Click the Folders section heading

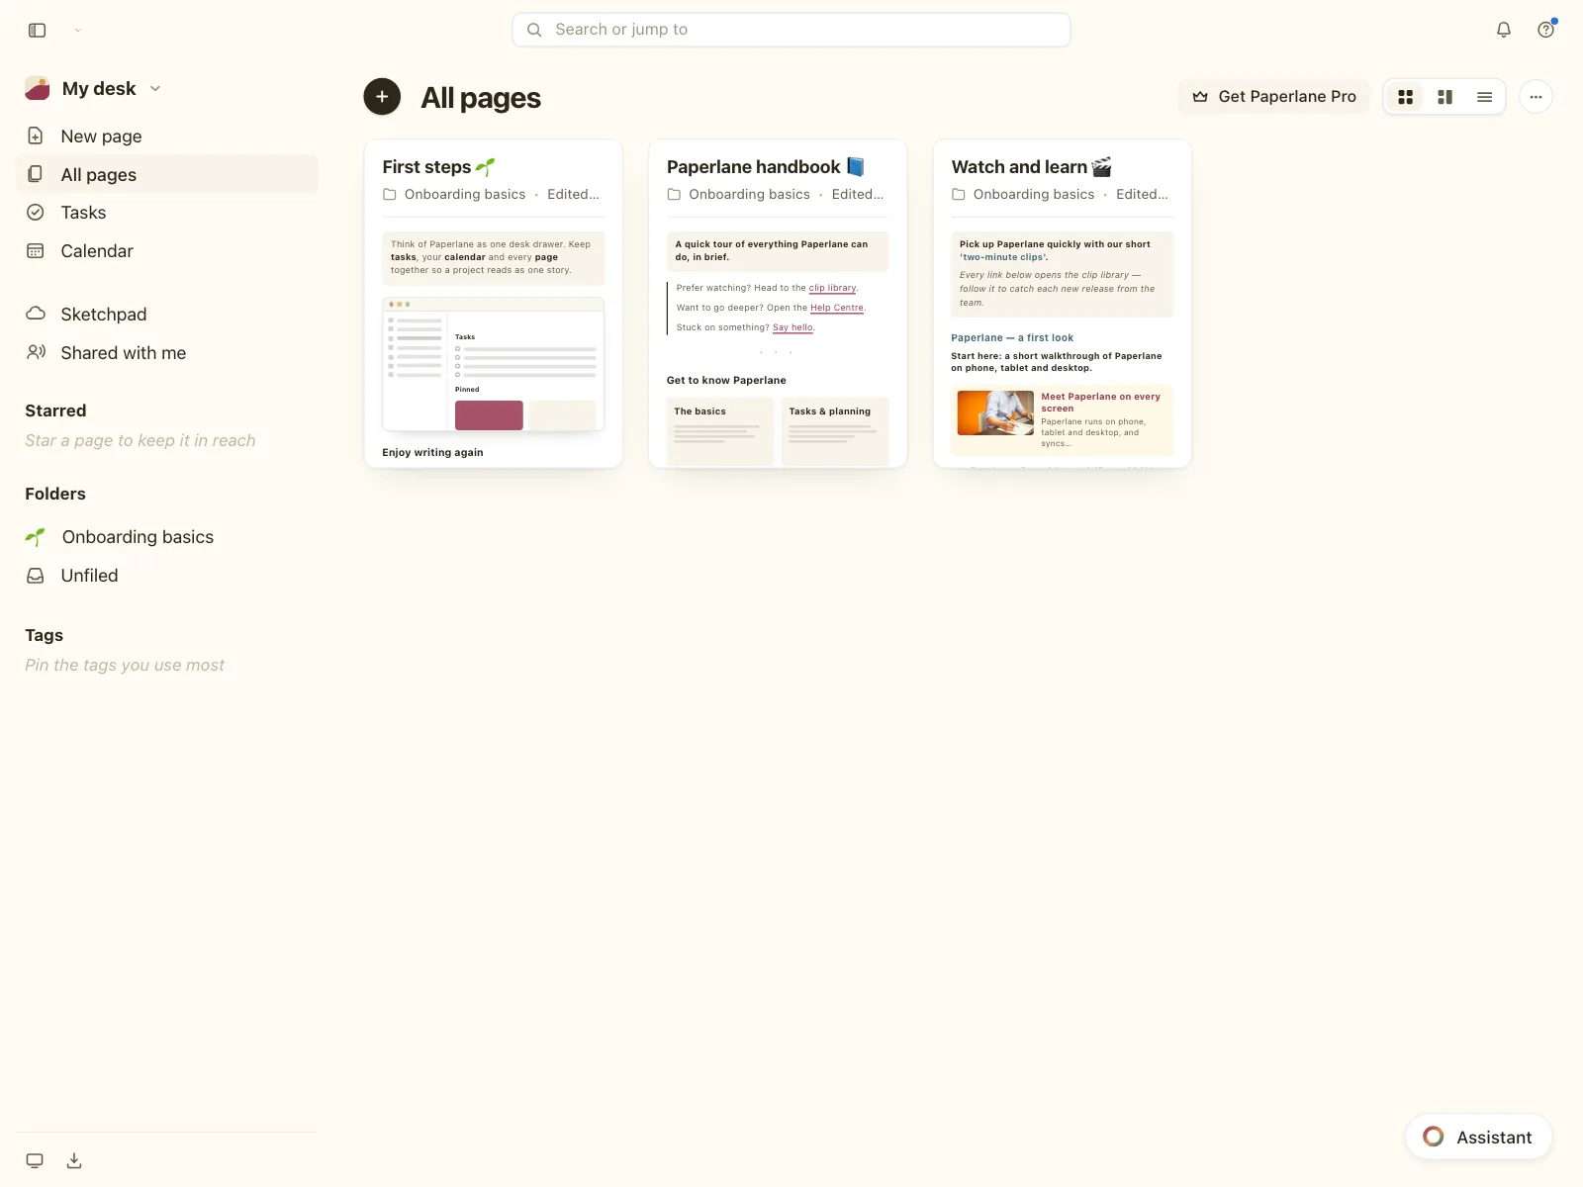pos(55,494)
